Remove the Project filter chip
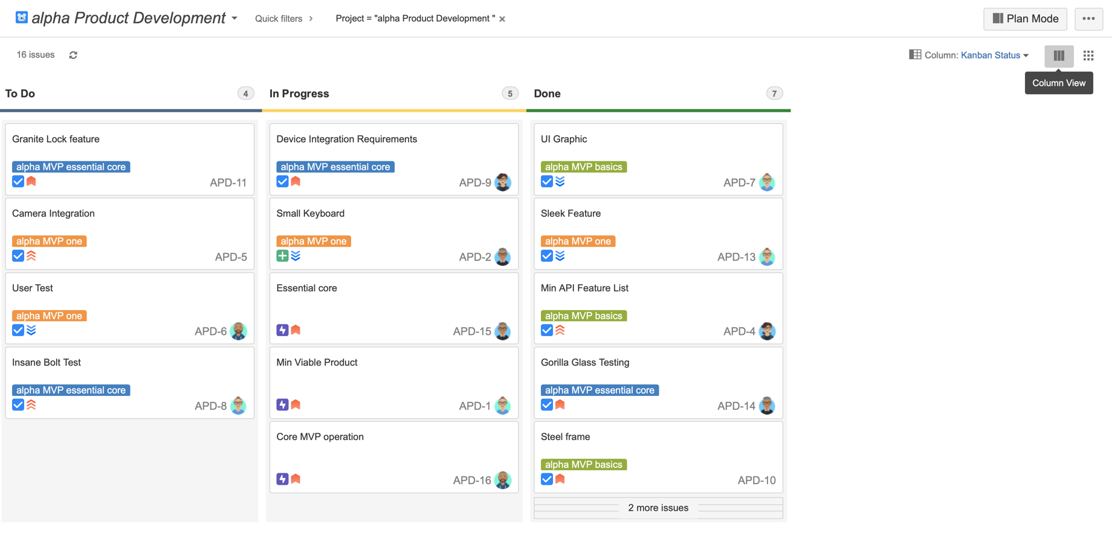Screen dimensions: 1112x544 click(x=502, y=18)
